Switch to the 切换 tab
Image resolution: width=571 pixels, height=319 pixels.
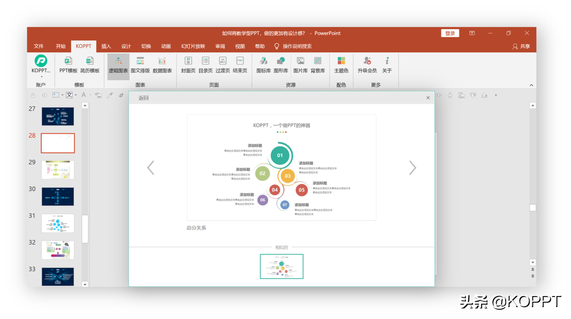point(146,46)
